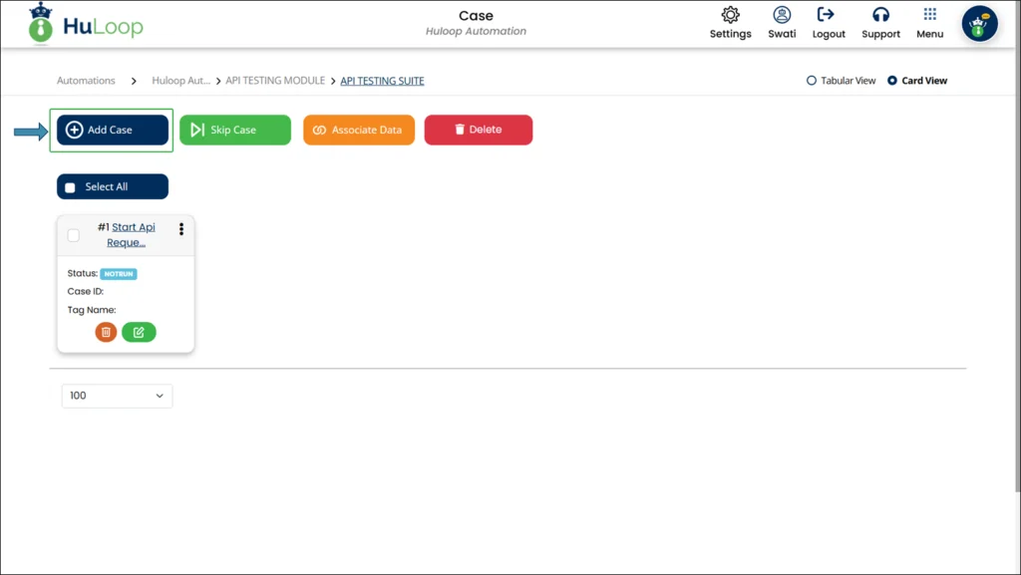Image resolution: width=1021 pixels, height=575 pixels.
Task: Click the vertical page scrollbar
Action: (x=1018, y=247)
